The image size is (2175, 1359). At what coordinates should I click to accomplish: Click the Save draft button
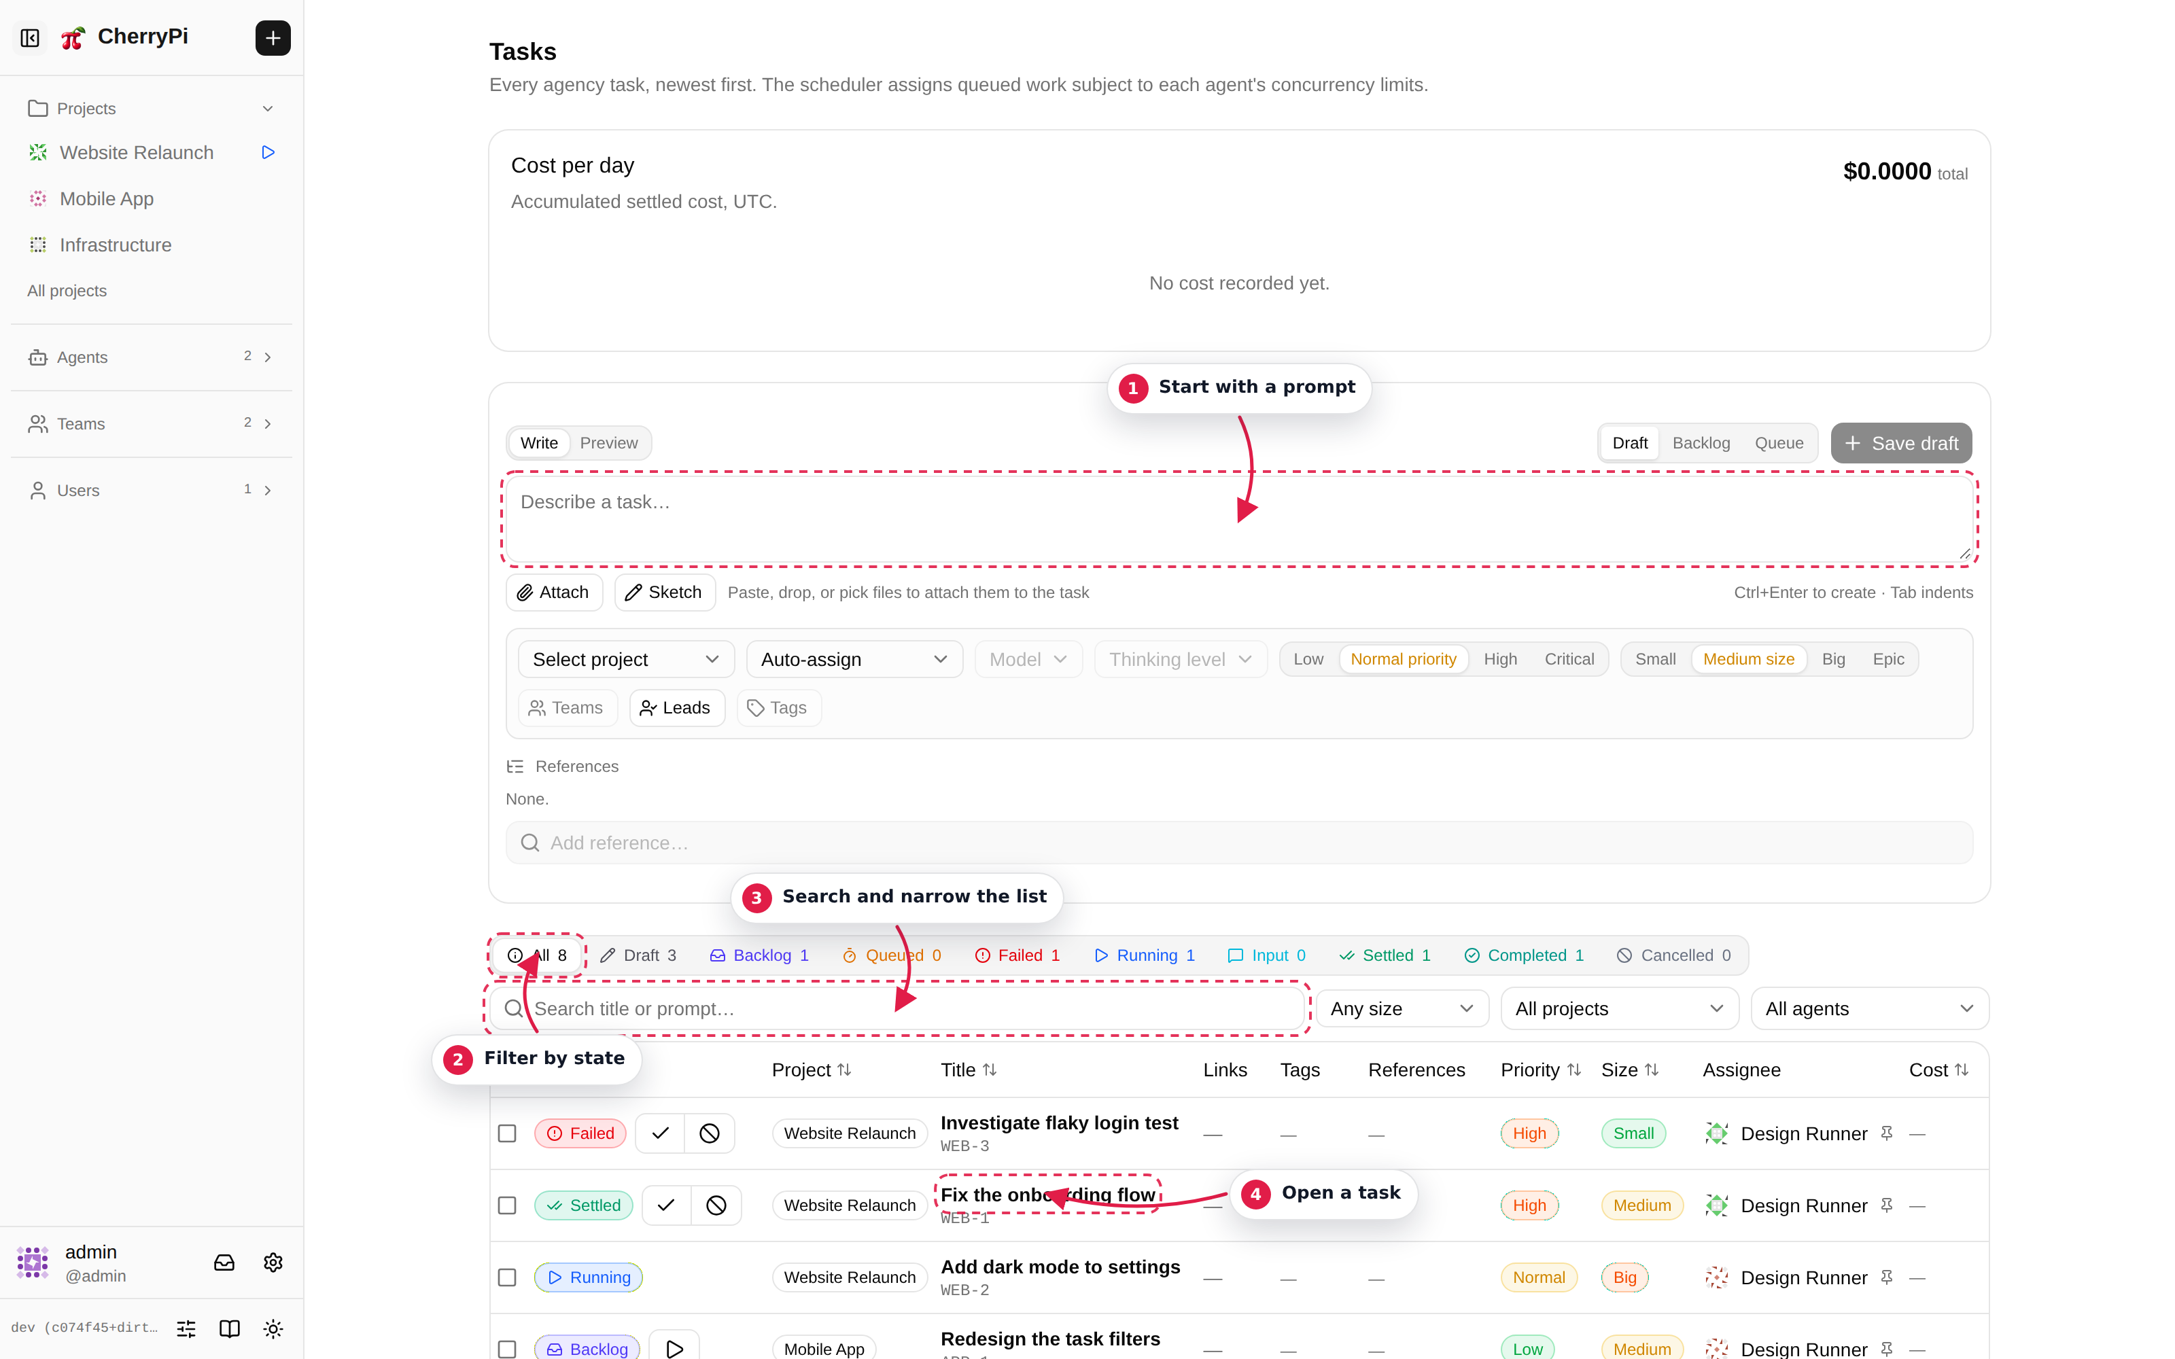[1901, 443]
